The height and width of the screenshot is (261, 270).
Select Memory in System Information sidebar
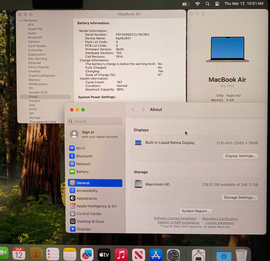coord(34,80)
